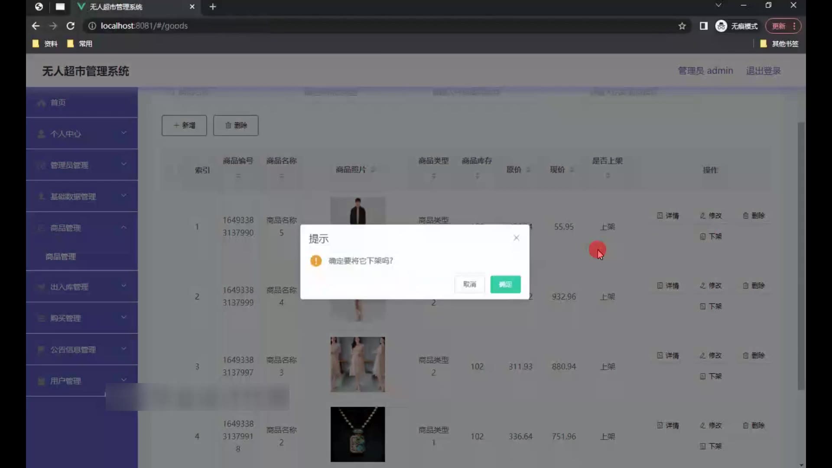Click 删除 trash icon for row 2
This screenshot has height=468, width=832.
click(x=745, y=286)
